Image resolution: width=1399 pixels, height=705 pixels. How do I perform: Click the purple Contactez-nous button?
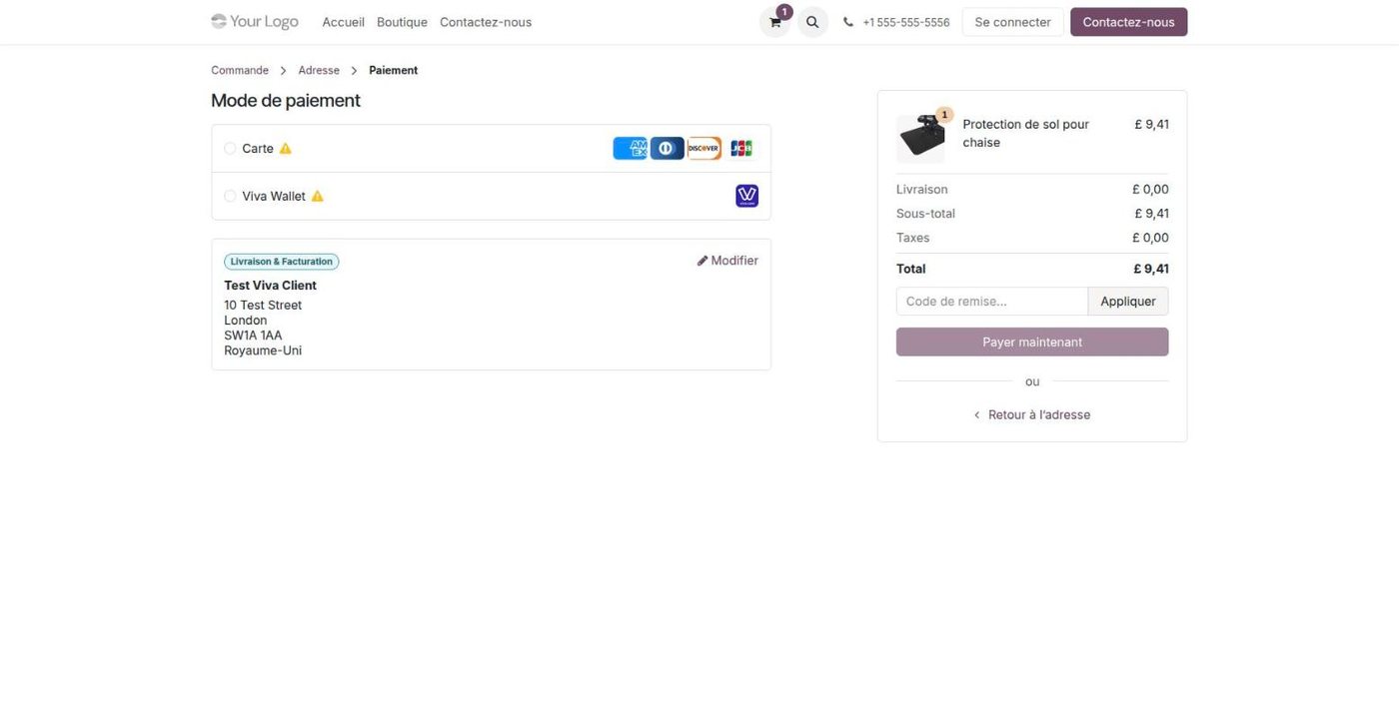(x=1128, y=22)
